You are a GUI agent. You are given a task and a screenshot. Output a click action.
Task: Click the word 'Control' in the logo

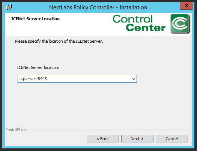pyautogui.click(x=133, y=19)
